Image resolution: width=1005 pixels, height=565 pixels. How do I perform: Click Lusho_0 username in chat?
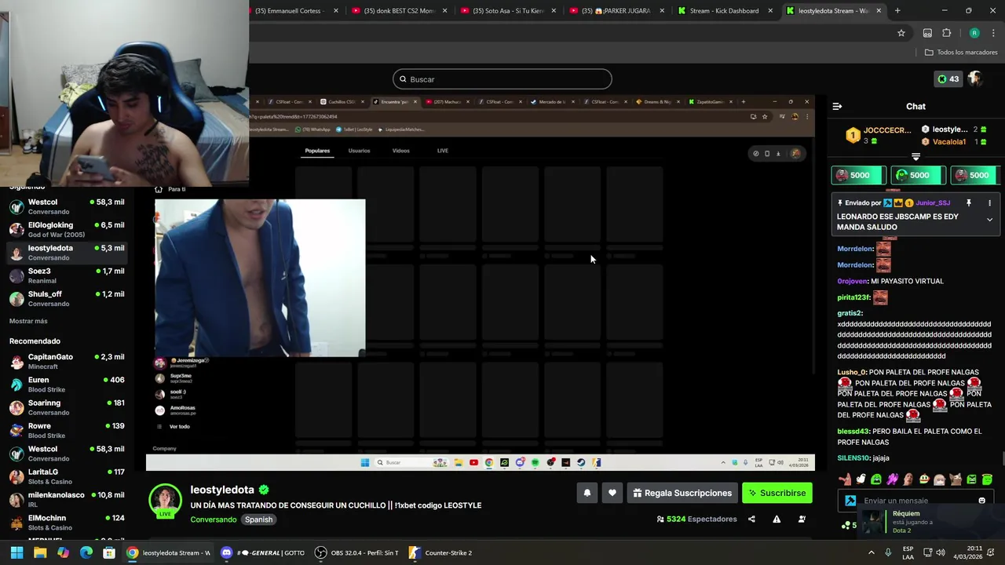851,372
